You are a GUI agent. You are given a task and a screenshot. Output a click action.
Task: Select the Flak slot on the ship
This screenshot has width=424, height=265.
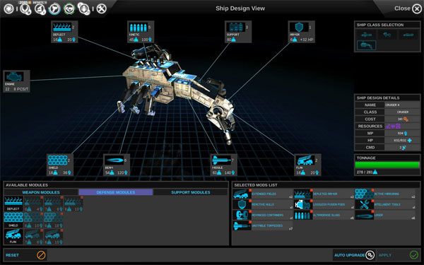point(307,165)
